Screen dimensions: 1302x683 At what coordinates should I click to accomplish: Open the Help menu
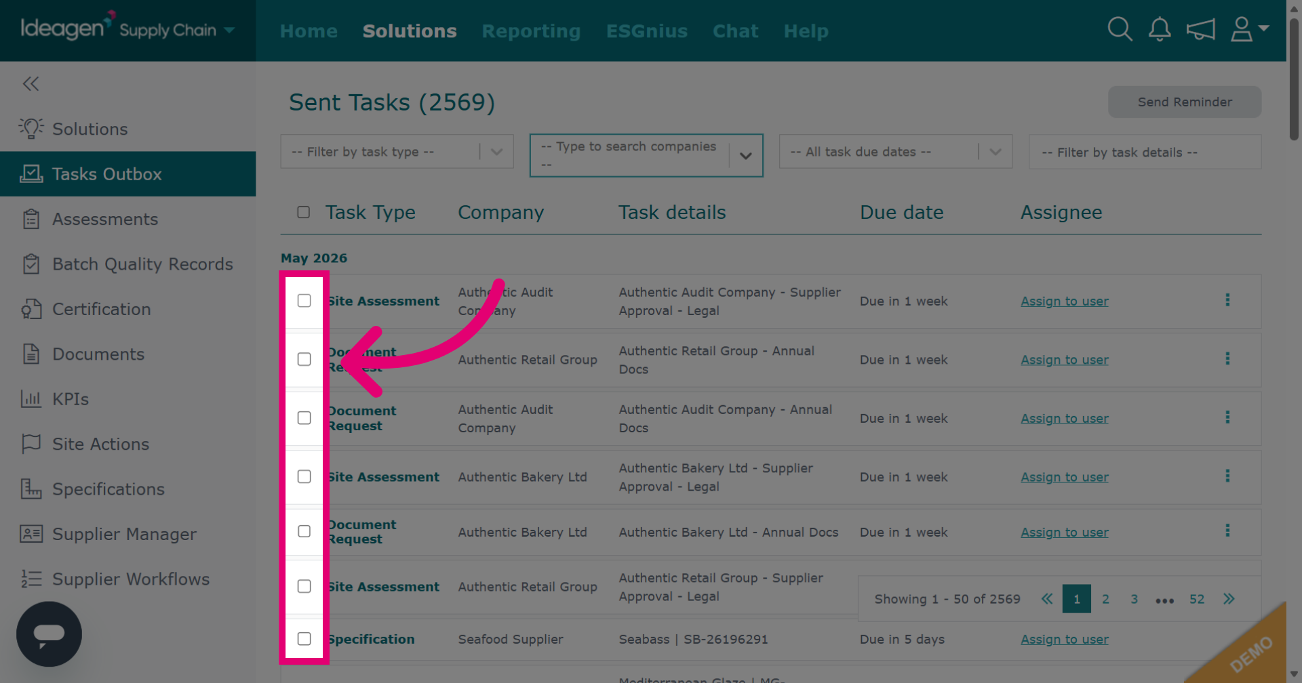[x=806, y=31]
